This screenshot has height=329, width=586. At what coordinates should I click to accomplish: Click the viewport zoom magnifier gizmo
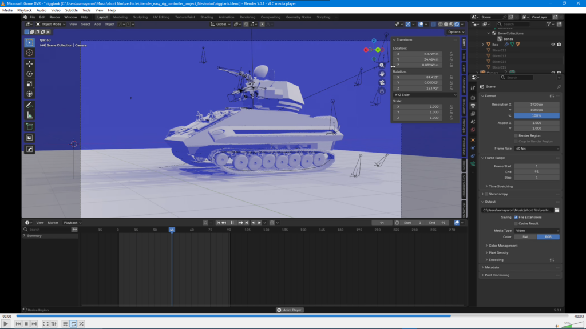tap(382, 65)
